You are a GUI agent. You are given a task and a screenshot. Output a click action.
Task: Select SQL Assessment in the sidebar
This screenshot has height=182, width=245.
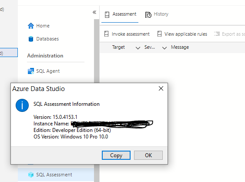tap(56, 175)
